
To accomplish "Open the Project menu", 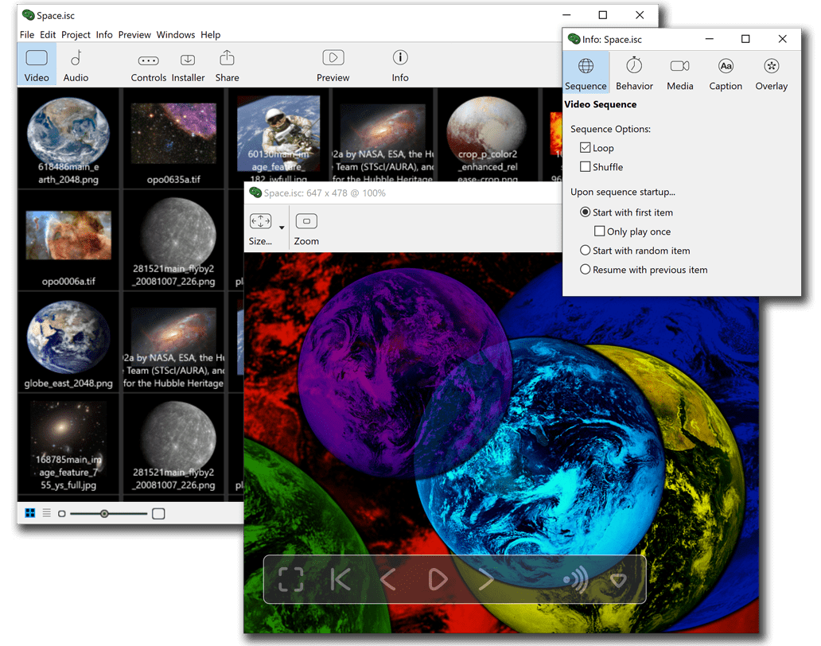I will point(76,35).
